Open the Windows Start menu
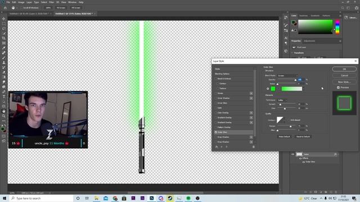The image size is (360, 202). (4, 198)
